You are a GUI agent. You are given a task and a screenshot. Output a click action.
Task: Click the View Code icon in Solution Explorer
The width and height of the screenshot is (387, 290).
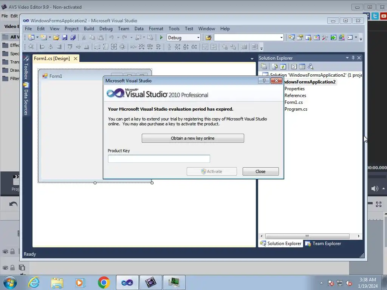tap(294, 66)
